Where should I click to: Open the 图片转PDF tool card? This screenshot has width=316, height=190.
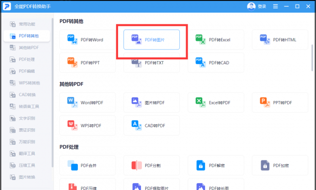pos(152,103)
